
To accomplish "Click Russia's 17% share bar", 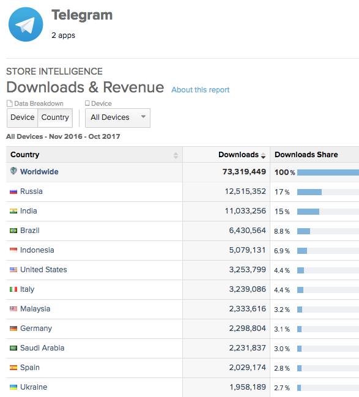I will (x=309, y=192).
